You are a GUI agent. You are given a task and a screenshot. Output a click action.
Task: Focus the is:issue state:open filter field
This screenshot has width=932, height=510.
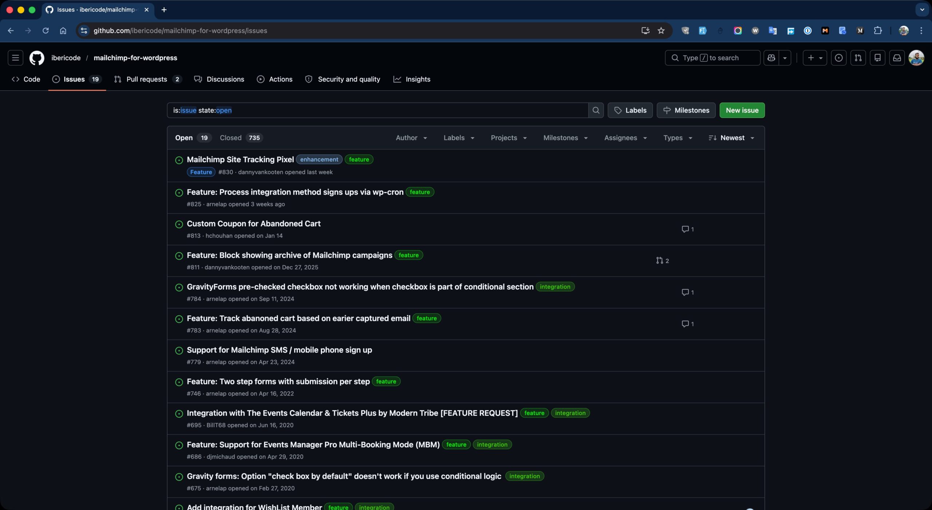click(x=378, y=110)
